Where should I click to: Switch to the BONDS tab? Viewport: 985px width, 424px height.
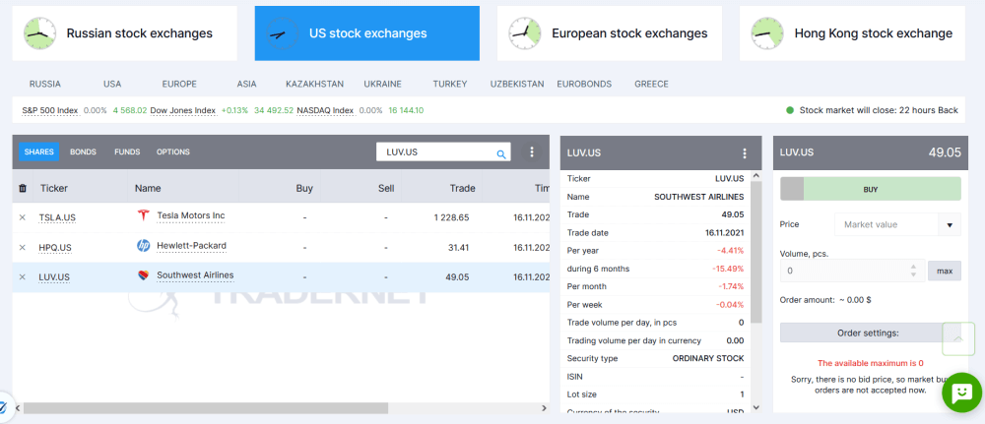pyautogui.click(x=83, y=151)
